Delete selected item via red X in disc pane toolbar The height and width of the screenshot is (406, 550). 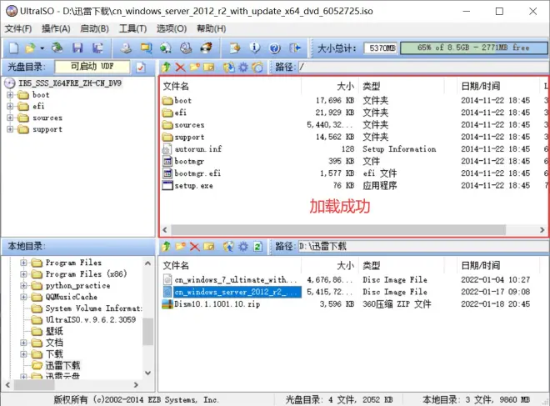point(180,67)
